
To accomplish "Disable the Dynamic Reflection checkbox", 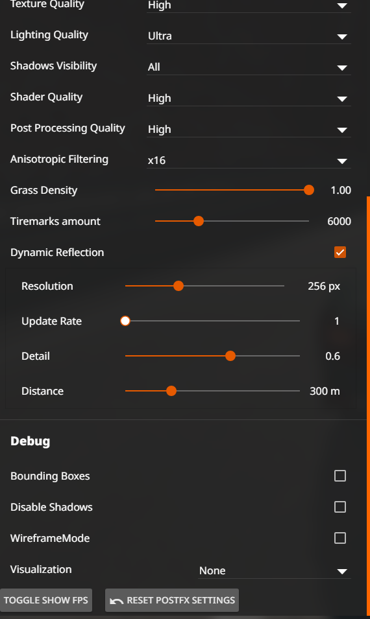I will [340, 252].
